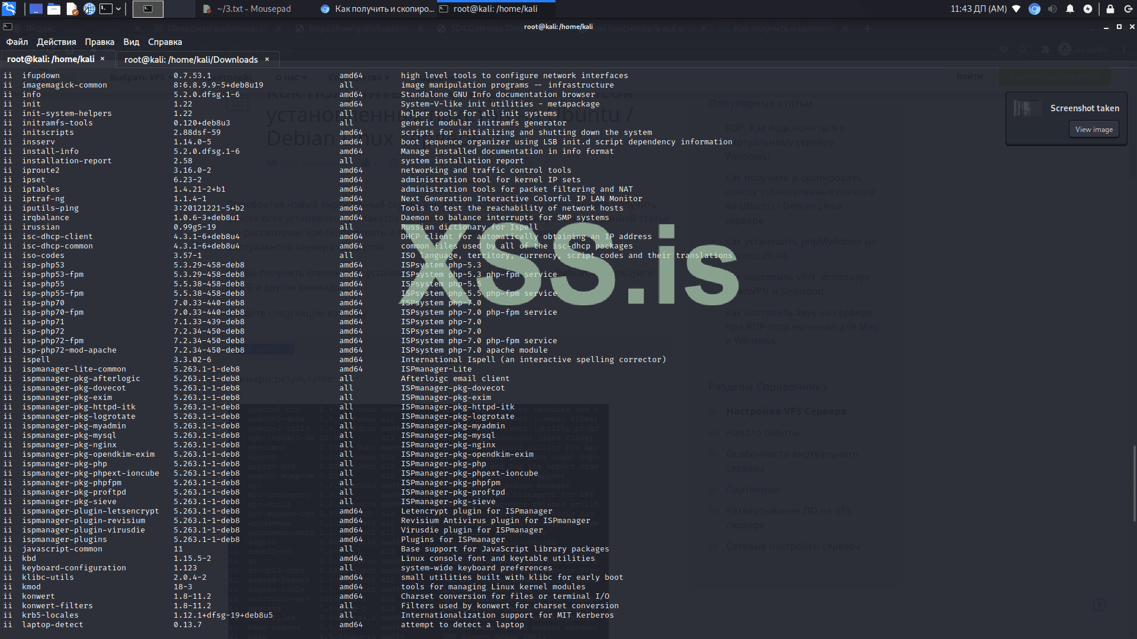1137x639 pixels.
Task: Expand the terminal launcher dropdown arrow
Action: point(118,9)
